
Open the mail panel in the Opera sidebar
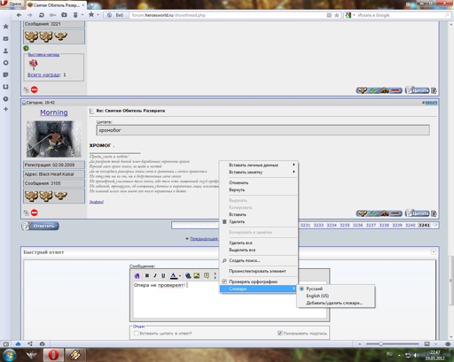coord(5,39)
